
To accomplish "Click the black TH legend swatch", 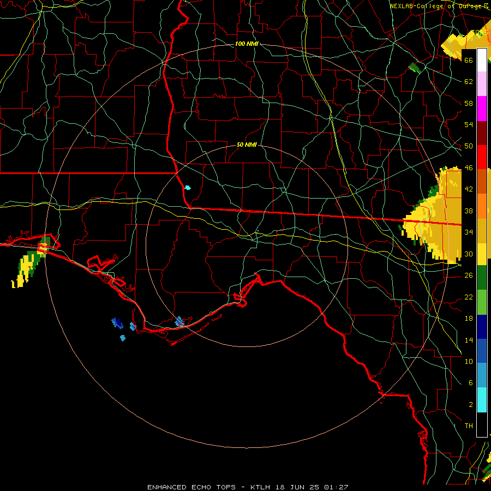I will point(482,424).
